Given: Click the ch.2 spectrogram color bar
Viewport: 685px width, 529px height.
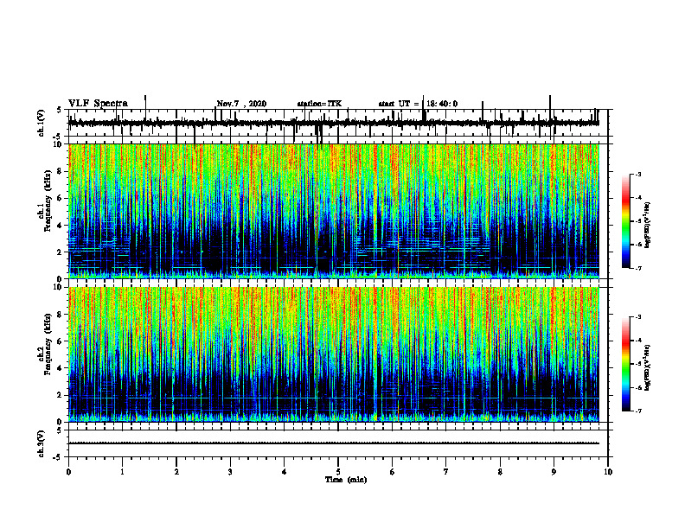Looking at the screenshot, I should tap(625, 364).
